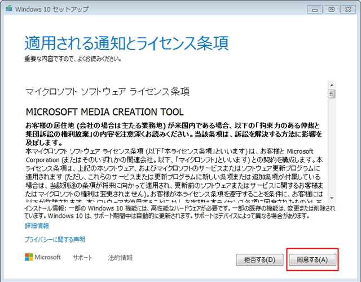The height and width of the screenshot is (282, 361).
Task: Close the Windows 10 setup window
Action: click(x=348, y=10)
